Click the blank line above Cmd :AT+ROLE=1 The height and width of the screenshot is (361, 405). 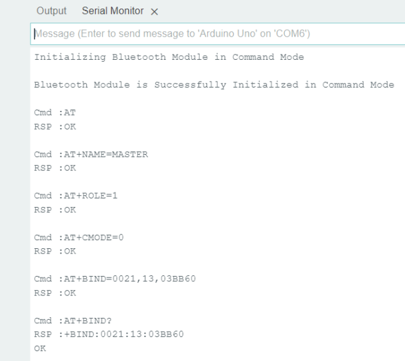[x=218, y=182]
